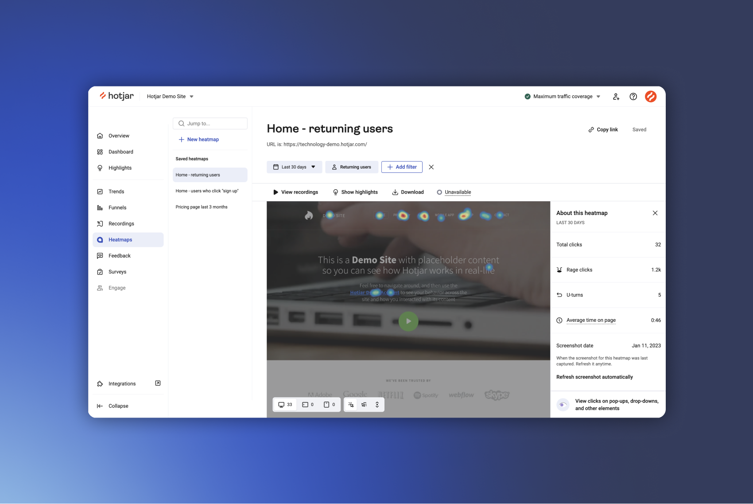Click the Add filter button
753x504 pixels.
[402, 167]
